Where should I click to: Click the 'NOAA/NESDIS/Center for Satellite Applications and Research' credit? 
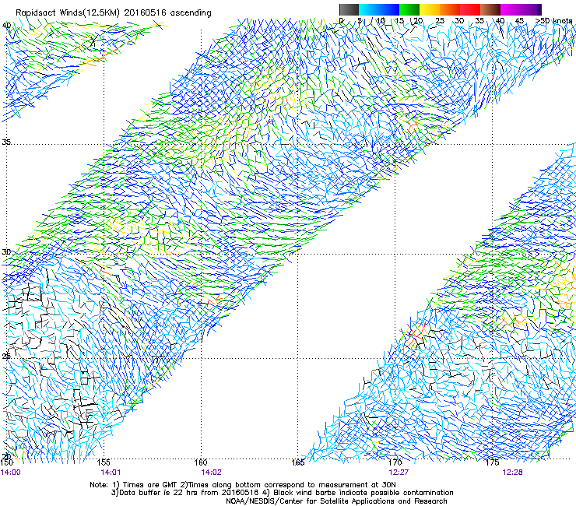click(x=336, y=501)
